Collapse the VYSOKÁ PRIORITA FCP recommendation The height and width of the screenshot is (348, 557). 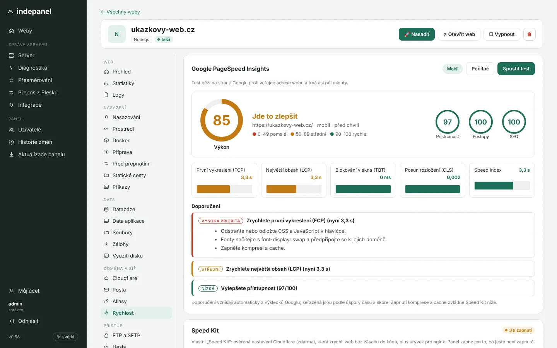tap(363, 221)
